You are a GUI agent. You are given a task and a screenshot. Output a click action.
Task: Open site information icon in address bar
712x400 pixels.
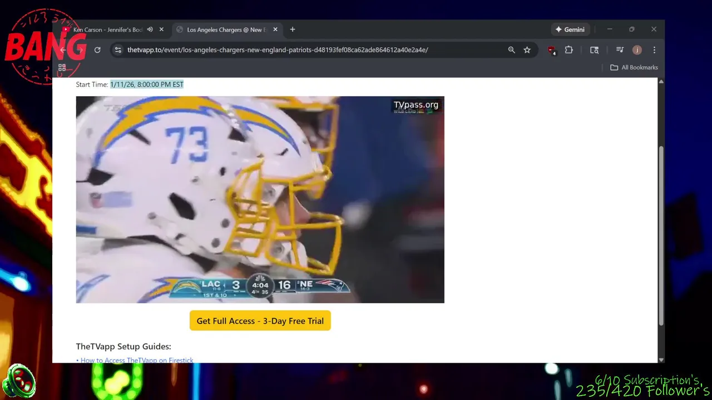[x=118, y=50]
